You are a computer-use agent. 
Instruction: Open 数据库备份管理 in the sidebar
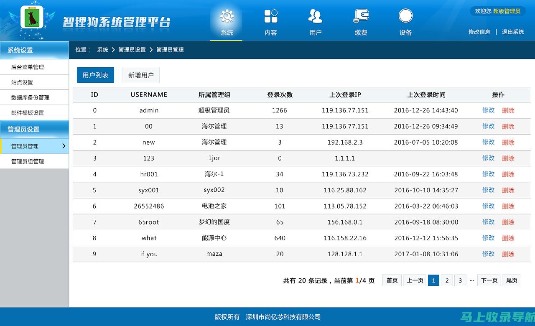[x=34, y=97]
